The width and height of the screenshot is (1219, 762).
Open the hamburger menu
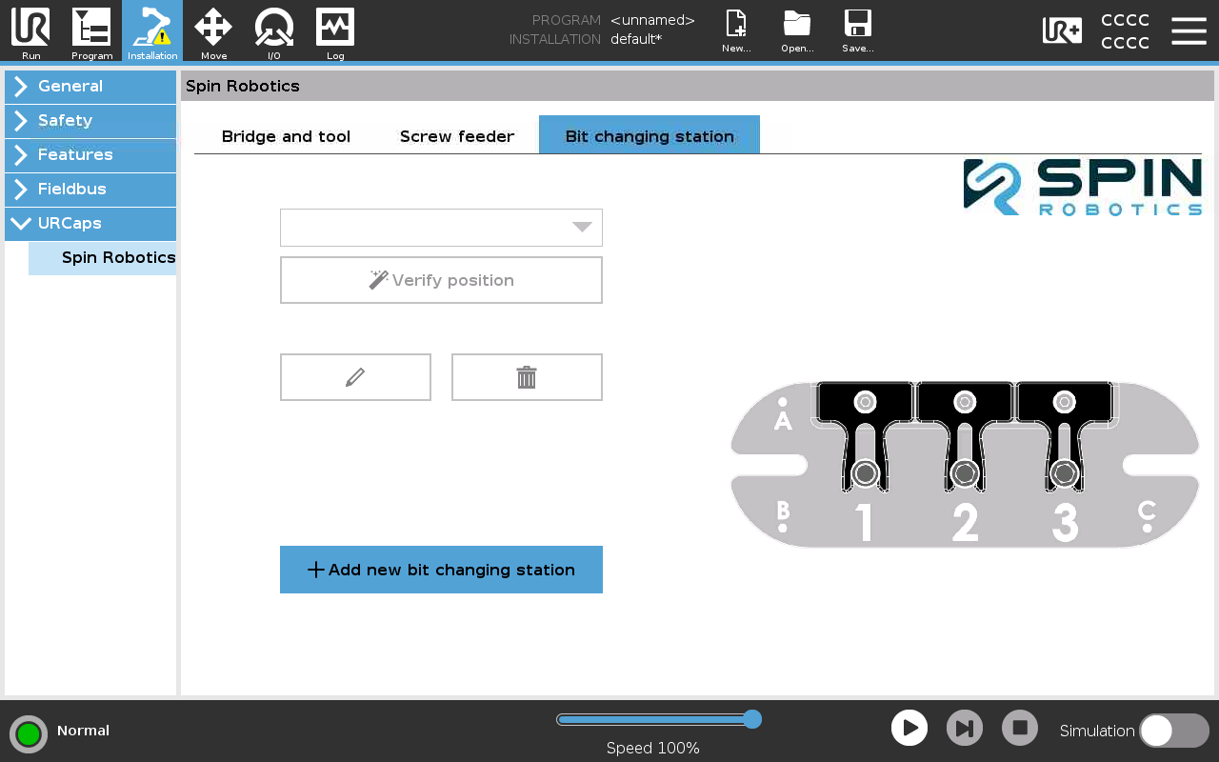[x=1189, y=30]
